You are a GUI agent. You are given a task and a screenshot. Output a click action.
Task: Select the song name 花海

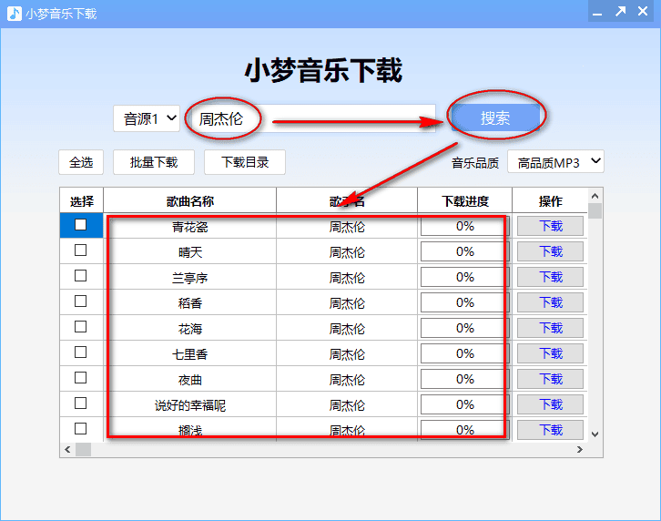point(189,329)
